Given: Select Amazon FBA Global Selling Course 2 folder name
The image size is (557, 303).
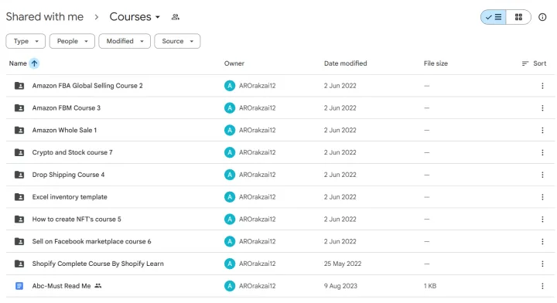Looking at the screenshot, I should [x=87, y=86].
